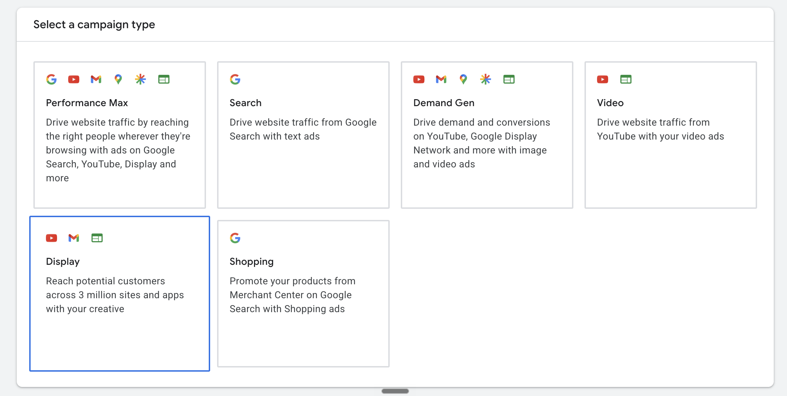Viewport: 787px width, 396px height.
Task: Click the YouTube icon in Demand Gen card
Action: pyautogui.click(x=419, y=79)
